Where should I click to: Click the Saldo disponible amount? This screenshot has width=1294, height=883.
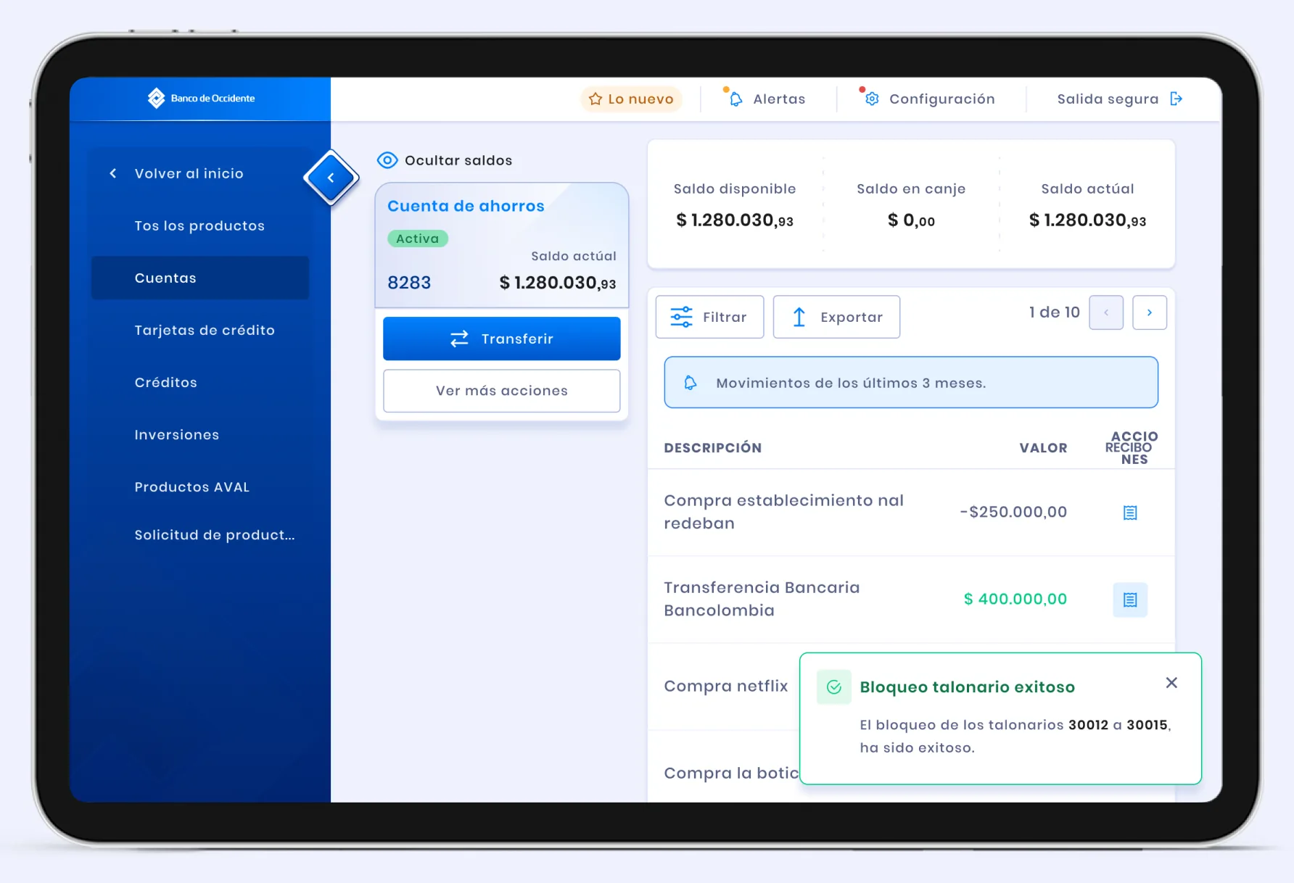coord(735,220)
